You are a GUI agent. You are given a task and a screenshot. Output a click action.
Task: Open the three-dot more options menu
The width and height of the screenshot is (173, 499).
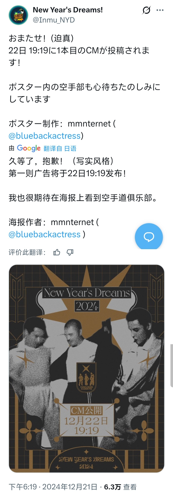click(x=160, y=10)
